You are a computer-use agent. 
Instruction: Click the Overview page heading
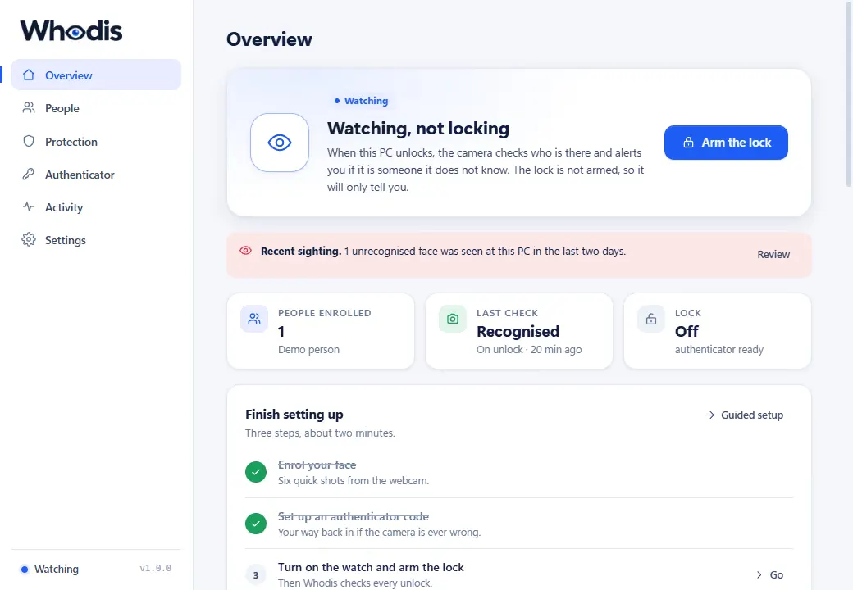pyautogui.click(x=269, y=39)
